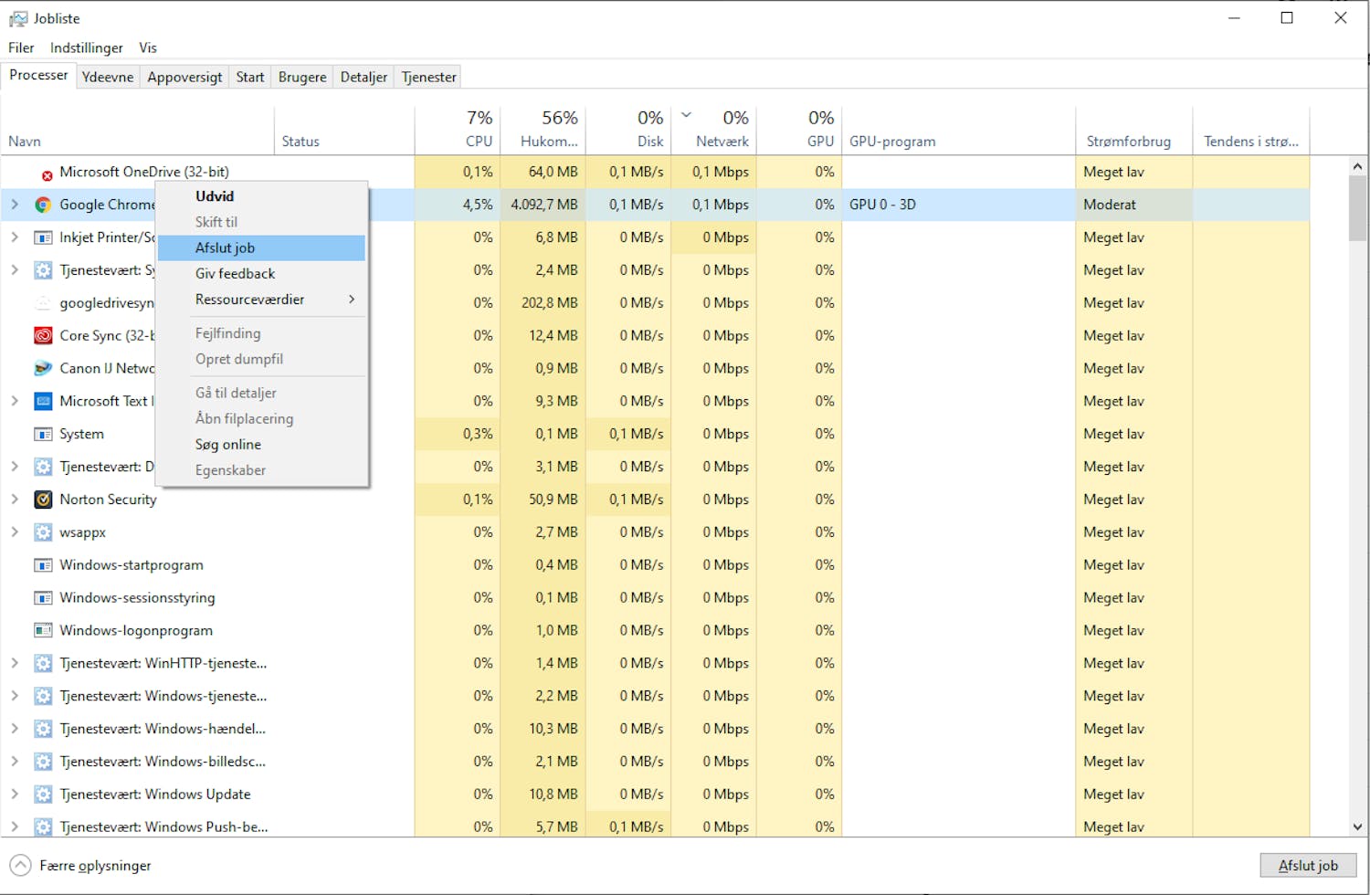Click the Inkjet Printer process icon

pos(42,237)
